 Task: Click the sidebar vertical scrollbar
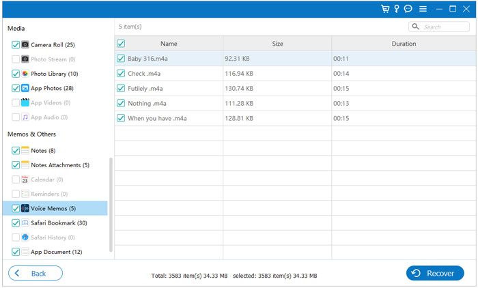(x=111, y=204)
